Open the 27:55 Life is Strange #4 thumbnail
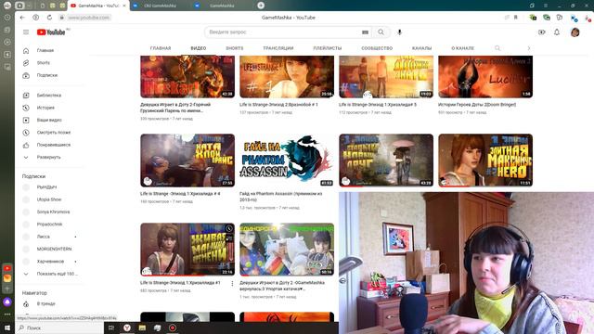594x334 pixels. click(x=187, y=161)
